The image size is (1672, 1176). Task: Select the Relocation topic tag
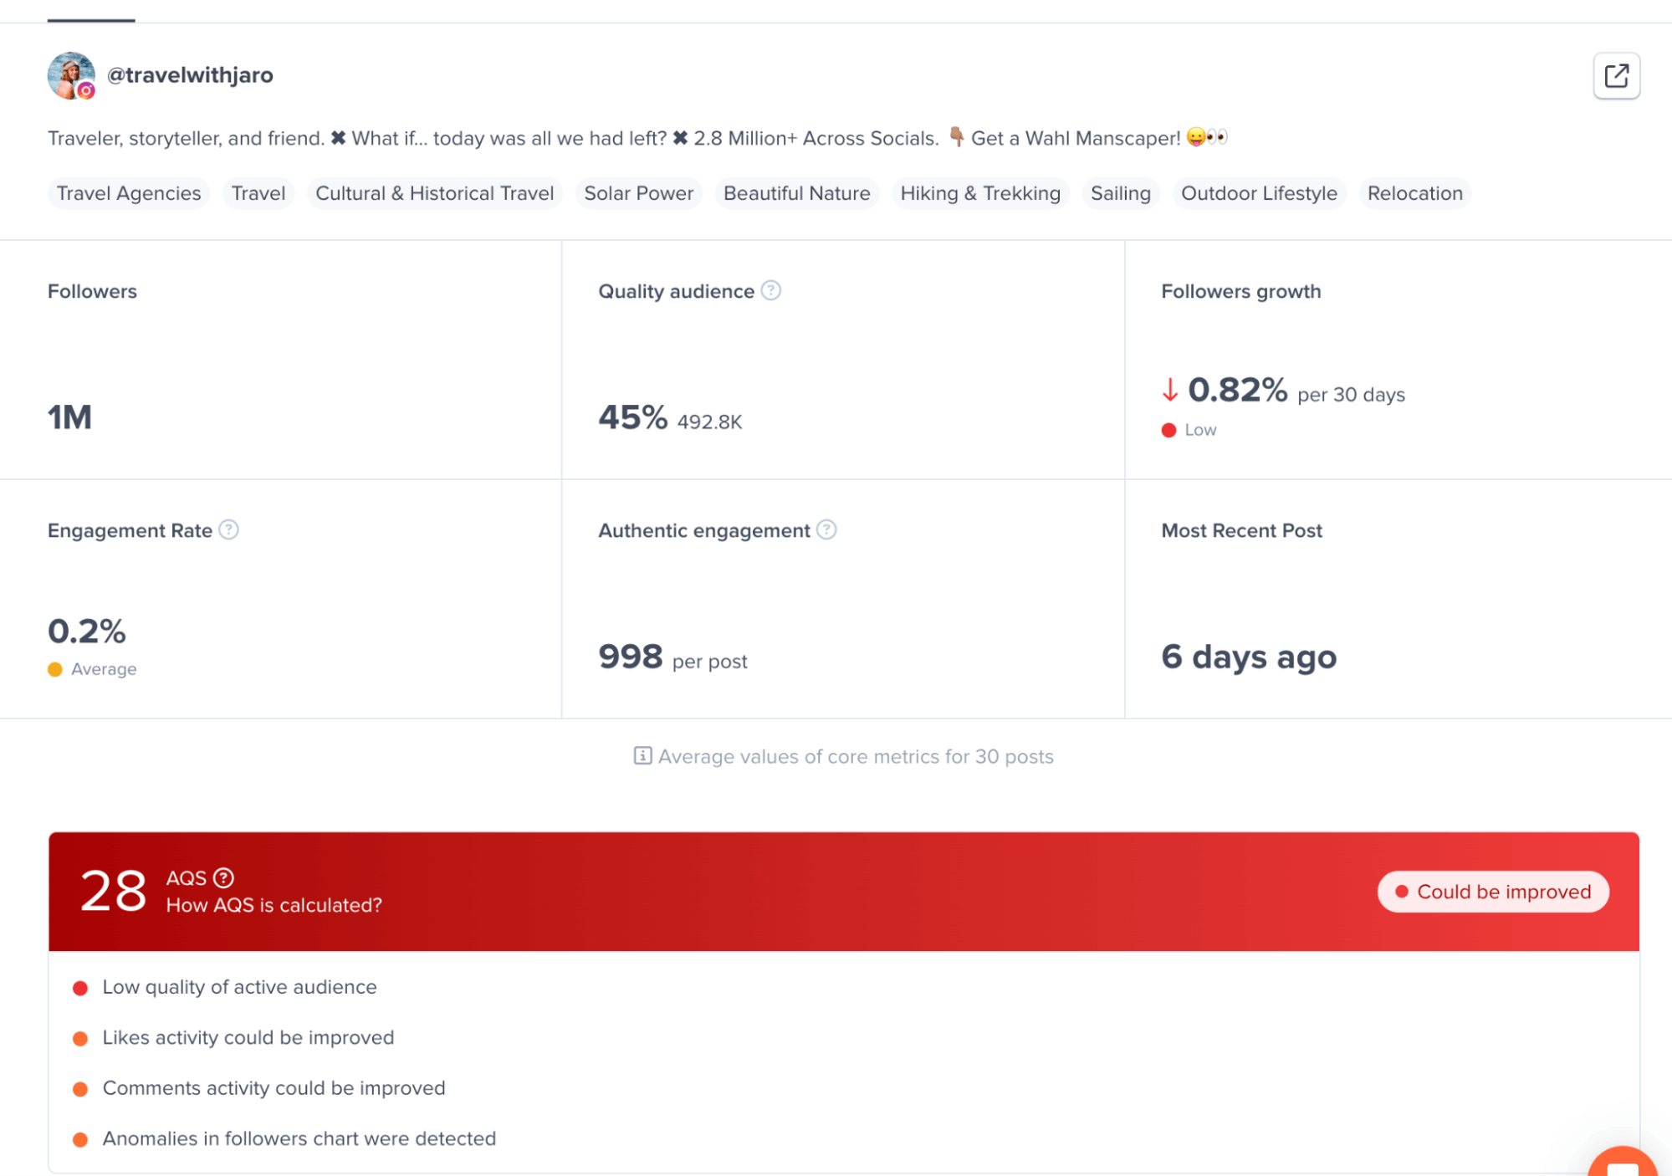(1414, 193)
